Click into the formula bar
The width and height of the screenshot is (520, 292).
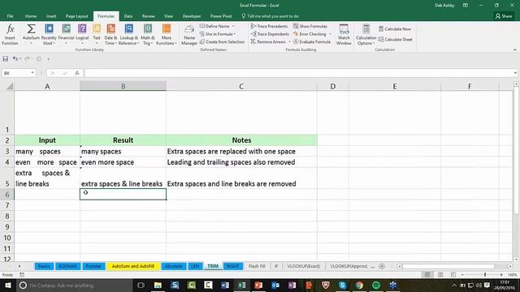pos(298,73)
